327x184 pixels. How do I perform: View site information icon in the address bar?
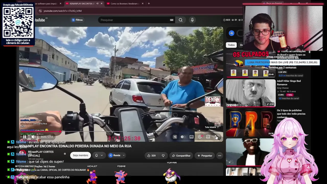click(40, 11)
